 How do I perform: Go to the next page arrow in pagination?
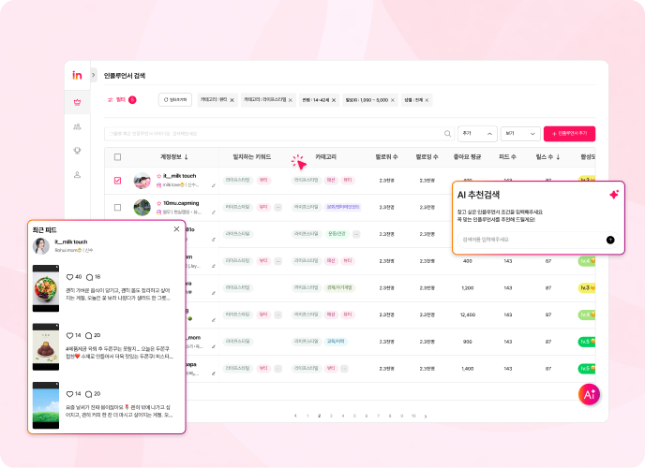tap(426, 416)
